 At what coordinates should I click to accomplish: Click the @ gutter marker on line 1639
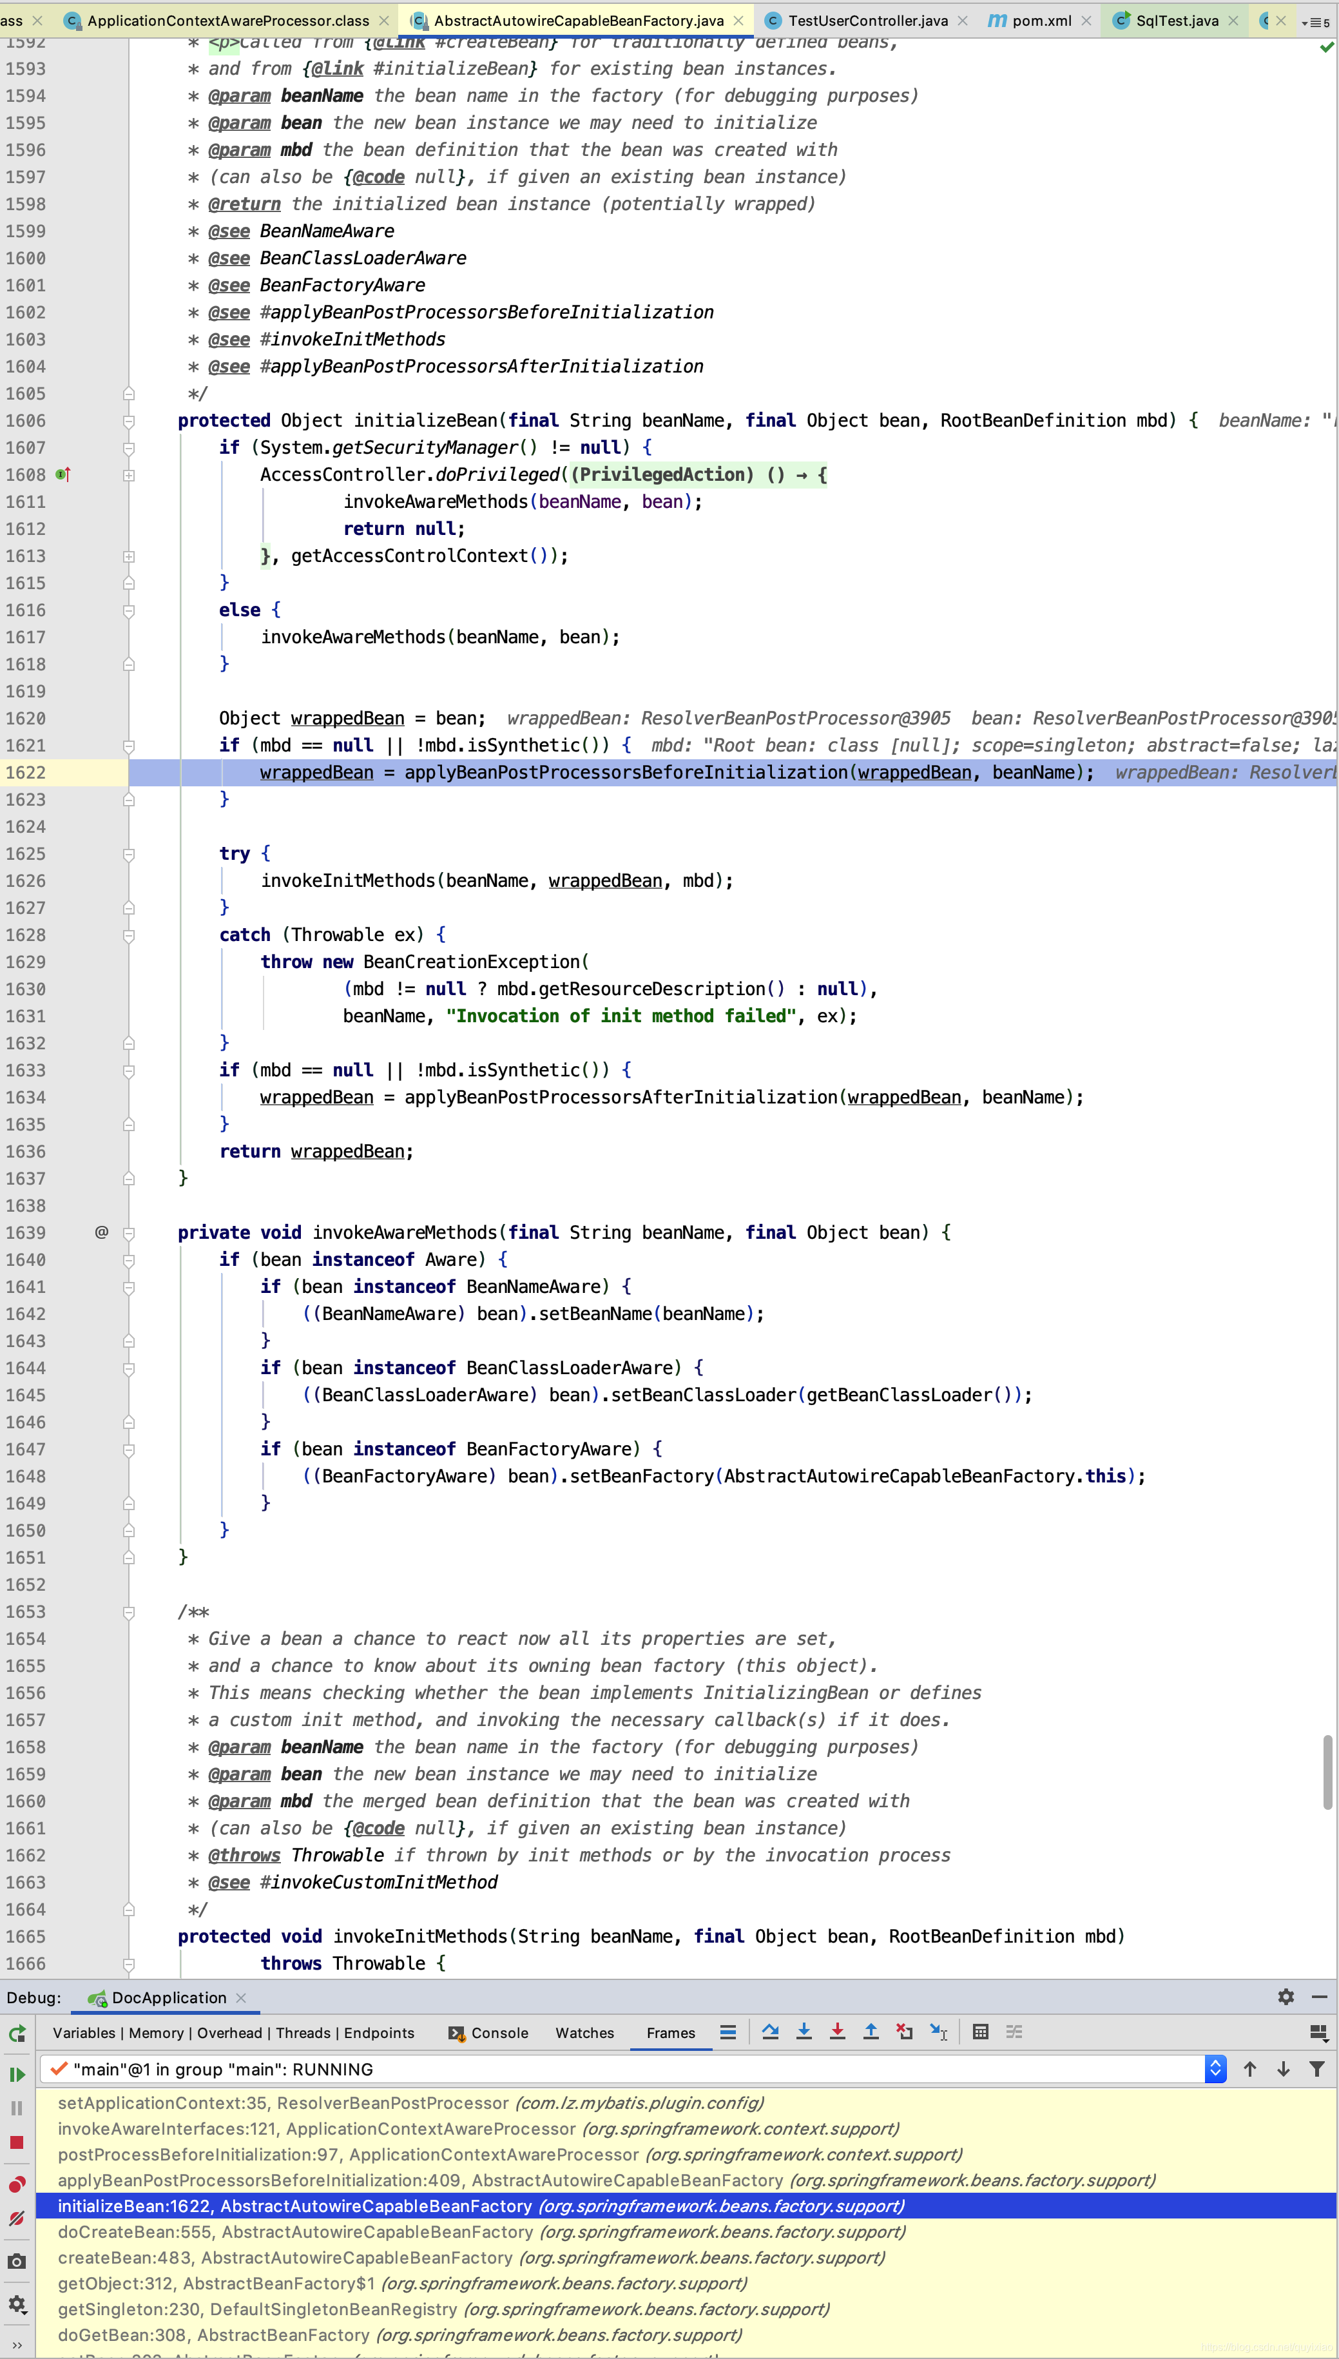pos(101,1232)
